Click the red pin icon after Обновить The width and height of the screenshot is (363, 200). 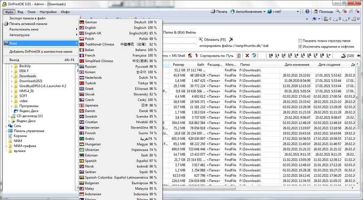tap(231, 39)
